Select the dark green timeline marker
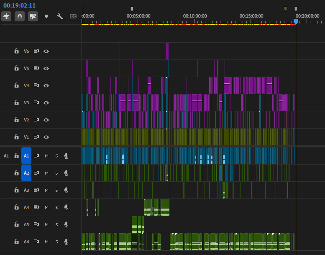The height and width of the screenshot is (255, 325). point(285,9)
